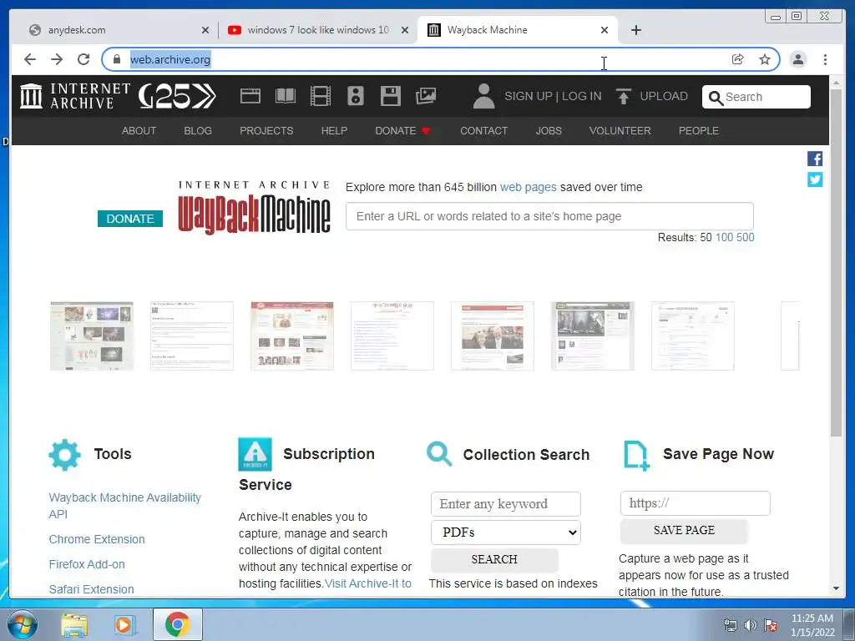The height and width of the screenshot is (641, 855).
Task: Open the Web (Wayback) icon in Archive header
Action: pos(250,97)
